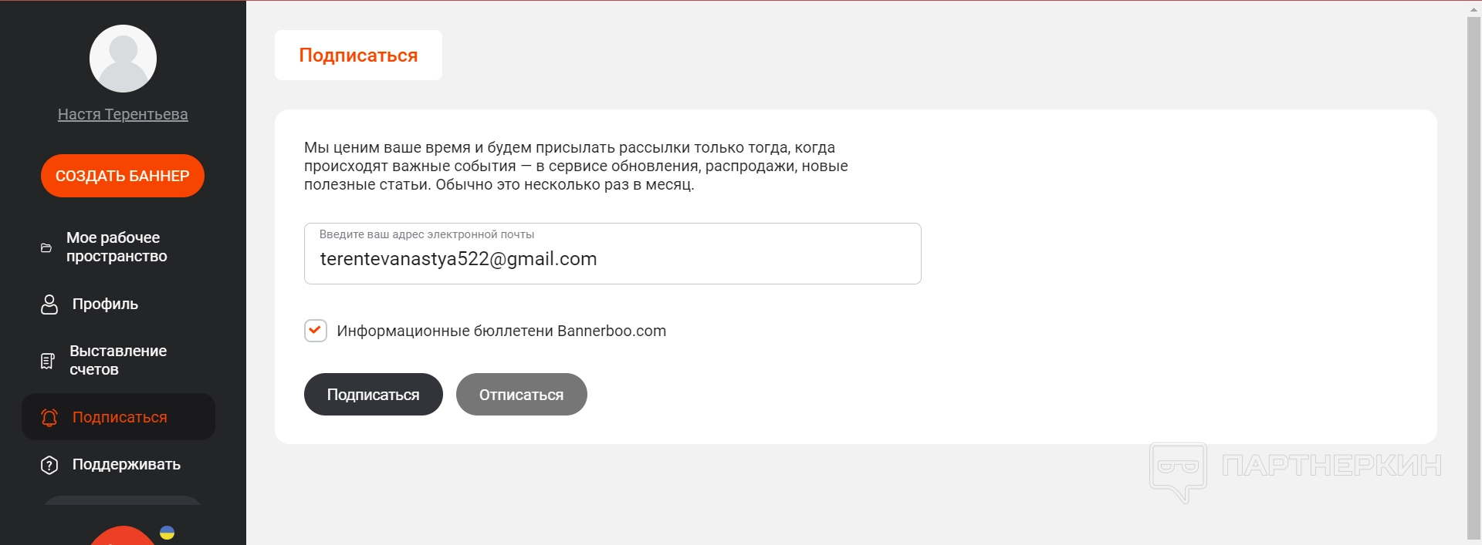
Task: Click the question mark icon beside Поддерживать
Action: pyautogui.click(x=49, y=465)
